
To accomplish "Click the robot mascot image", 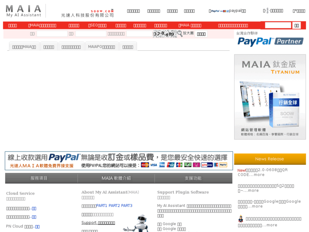I will point(136,223).
